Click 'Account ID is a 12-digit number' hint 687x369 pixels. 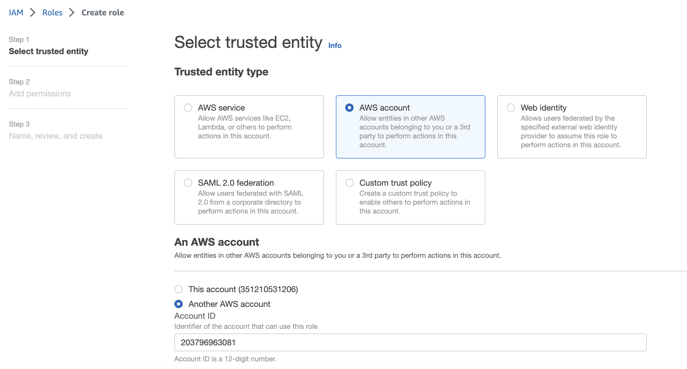pos(225,359)
